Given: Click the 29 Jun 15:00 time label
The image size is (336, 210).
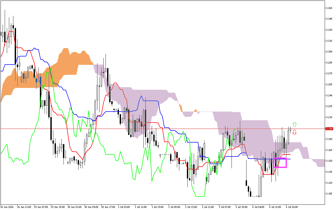Looking at the screenshot, I should point(58,207).
